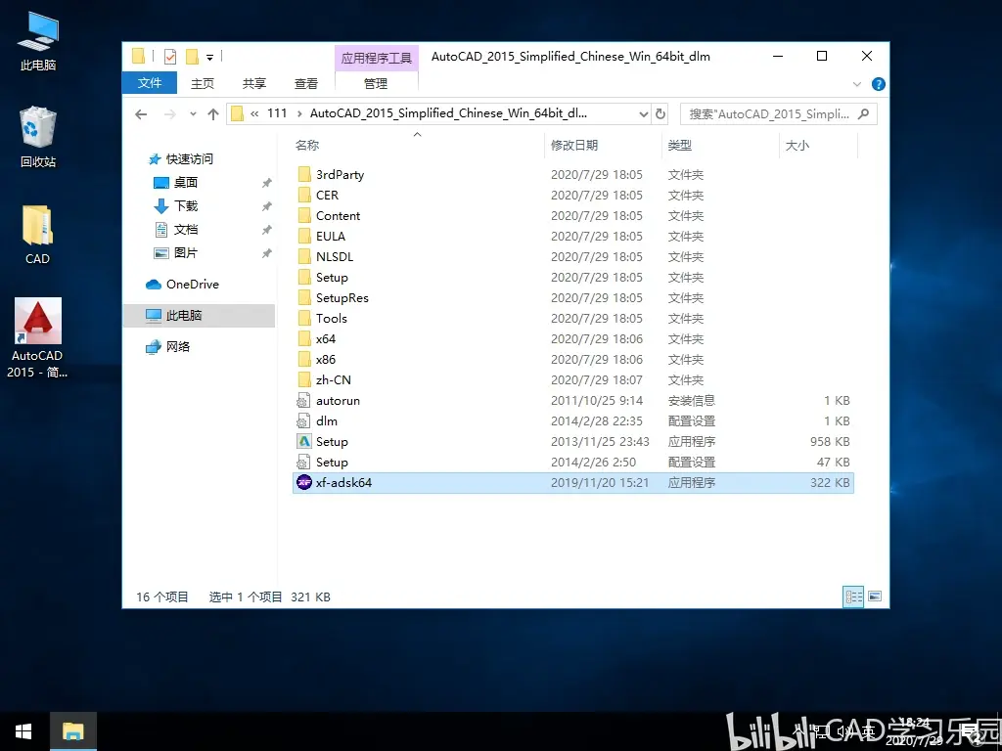1002x751 pixels.
Task: Refresh the current folder view
Action: coord(660,114)
